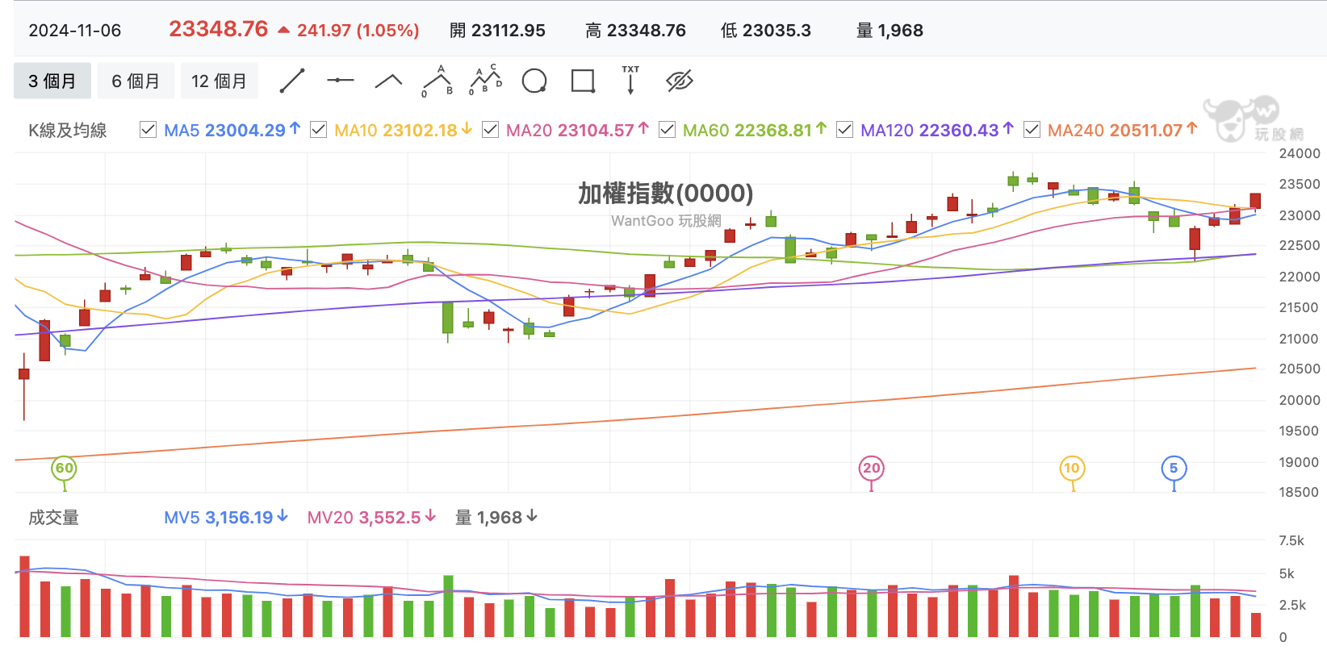
Task: Select the circle drawing tool
Action: (534, 81)
